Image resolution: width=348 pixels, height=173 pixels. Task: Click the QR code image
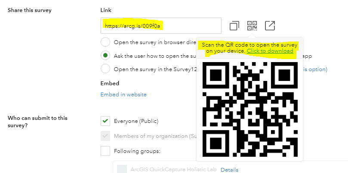pyautogui.click(x=249, y=110)
